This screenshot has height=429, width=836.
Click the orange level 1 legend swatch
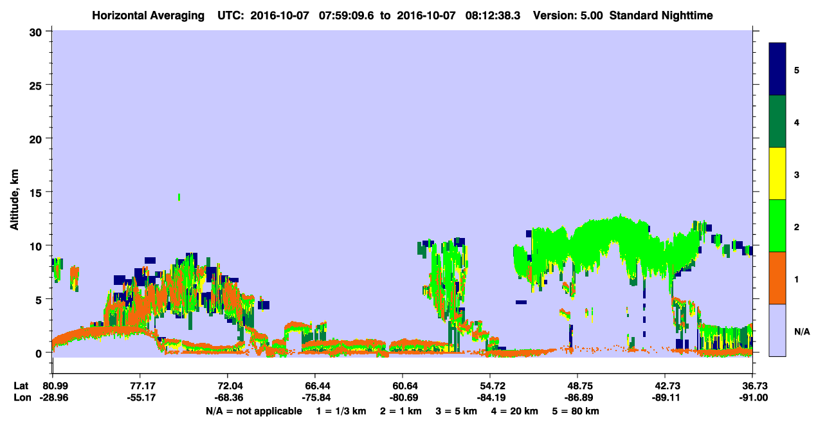[x=777, y=278]
